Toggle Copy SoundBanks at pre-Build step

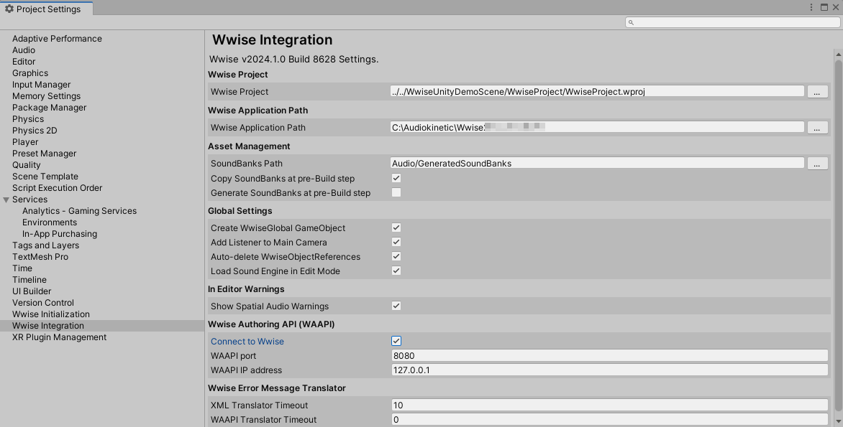pos(396,178)
